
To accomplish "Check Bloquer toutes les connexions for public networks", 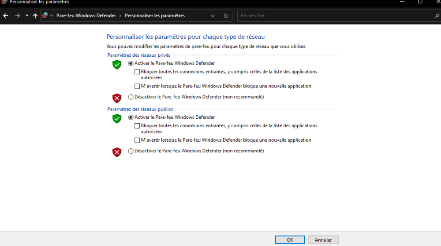I will (137, 126).
